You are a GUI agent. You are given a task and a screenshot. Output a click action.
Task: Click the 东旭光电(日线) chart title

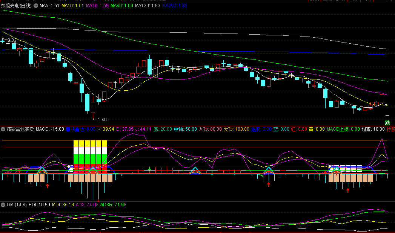(x=16, y=6)
